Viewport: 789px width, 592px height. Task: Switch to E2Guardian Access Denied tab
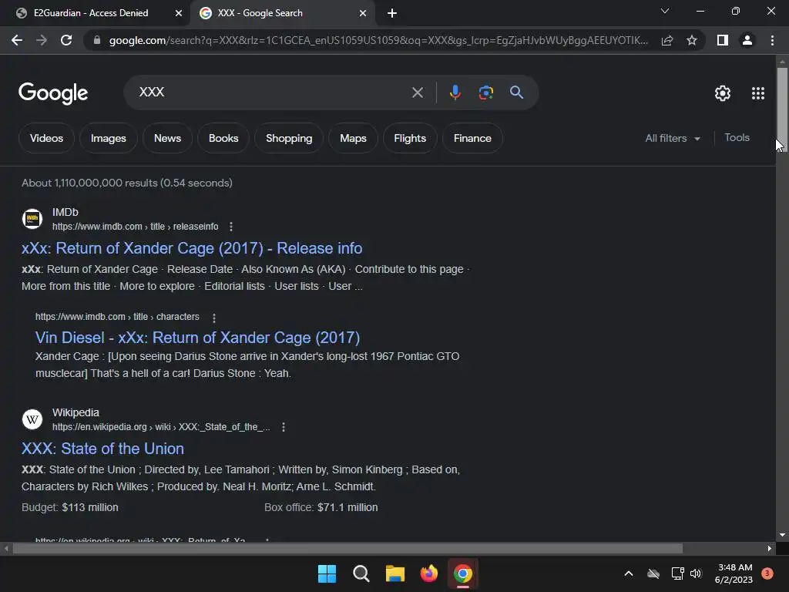pyautogui.click(x=91, y=13)
